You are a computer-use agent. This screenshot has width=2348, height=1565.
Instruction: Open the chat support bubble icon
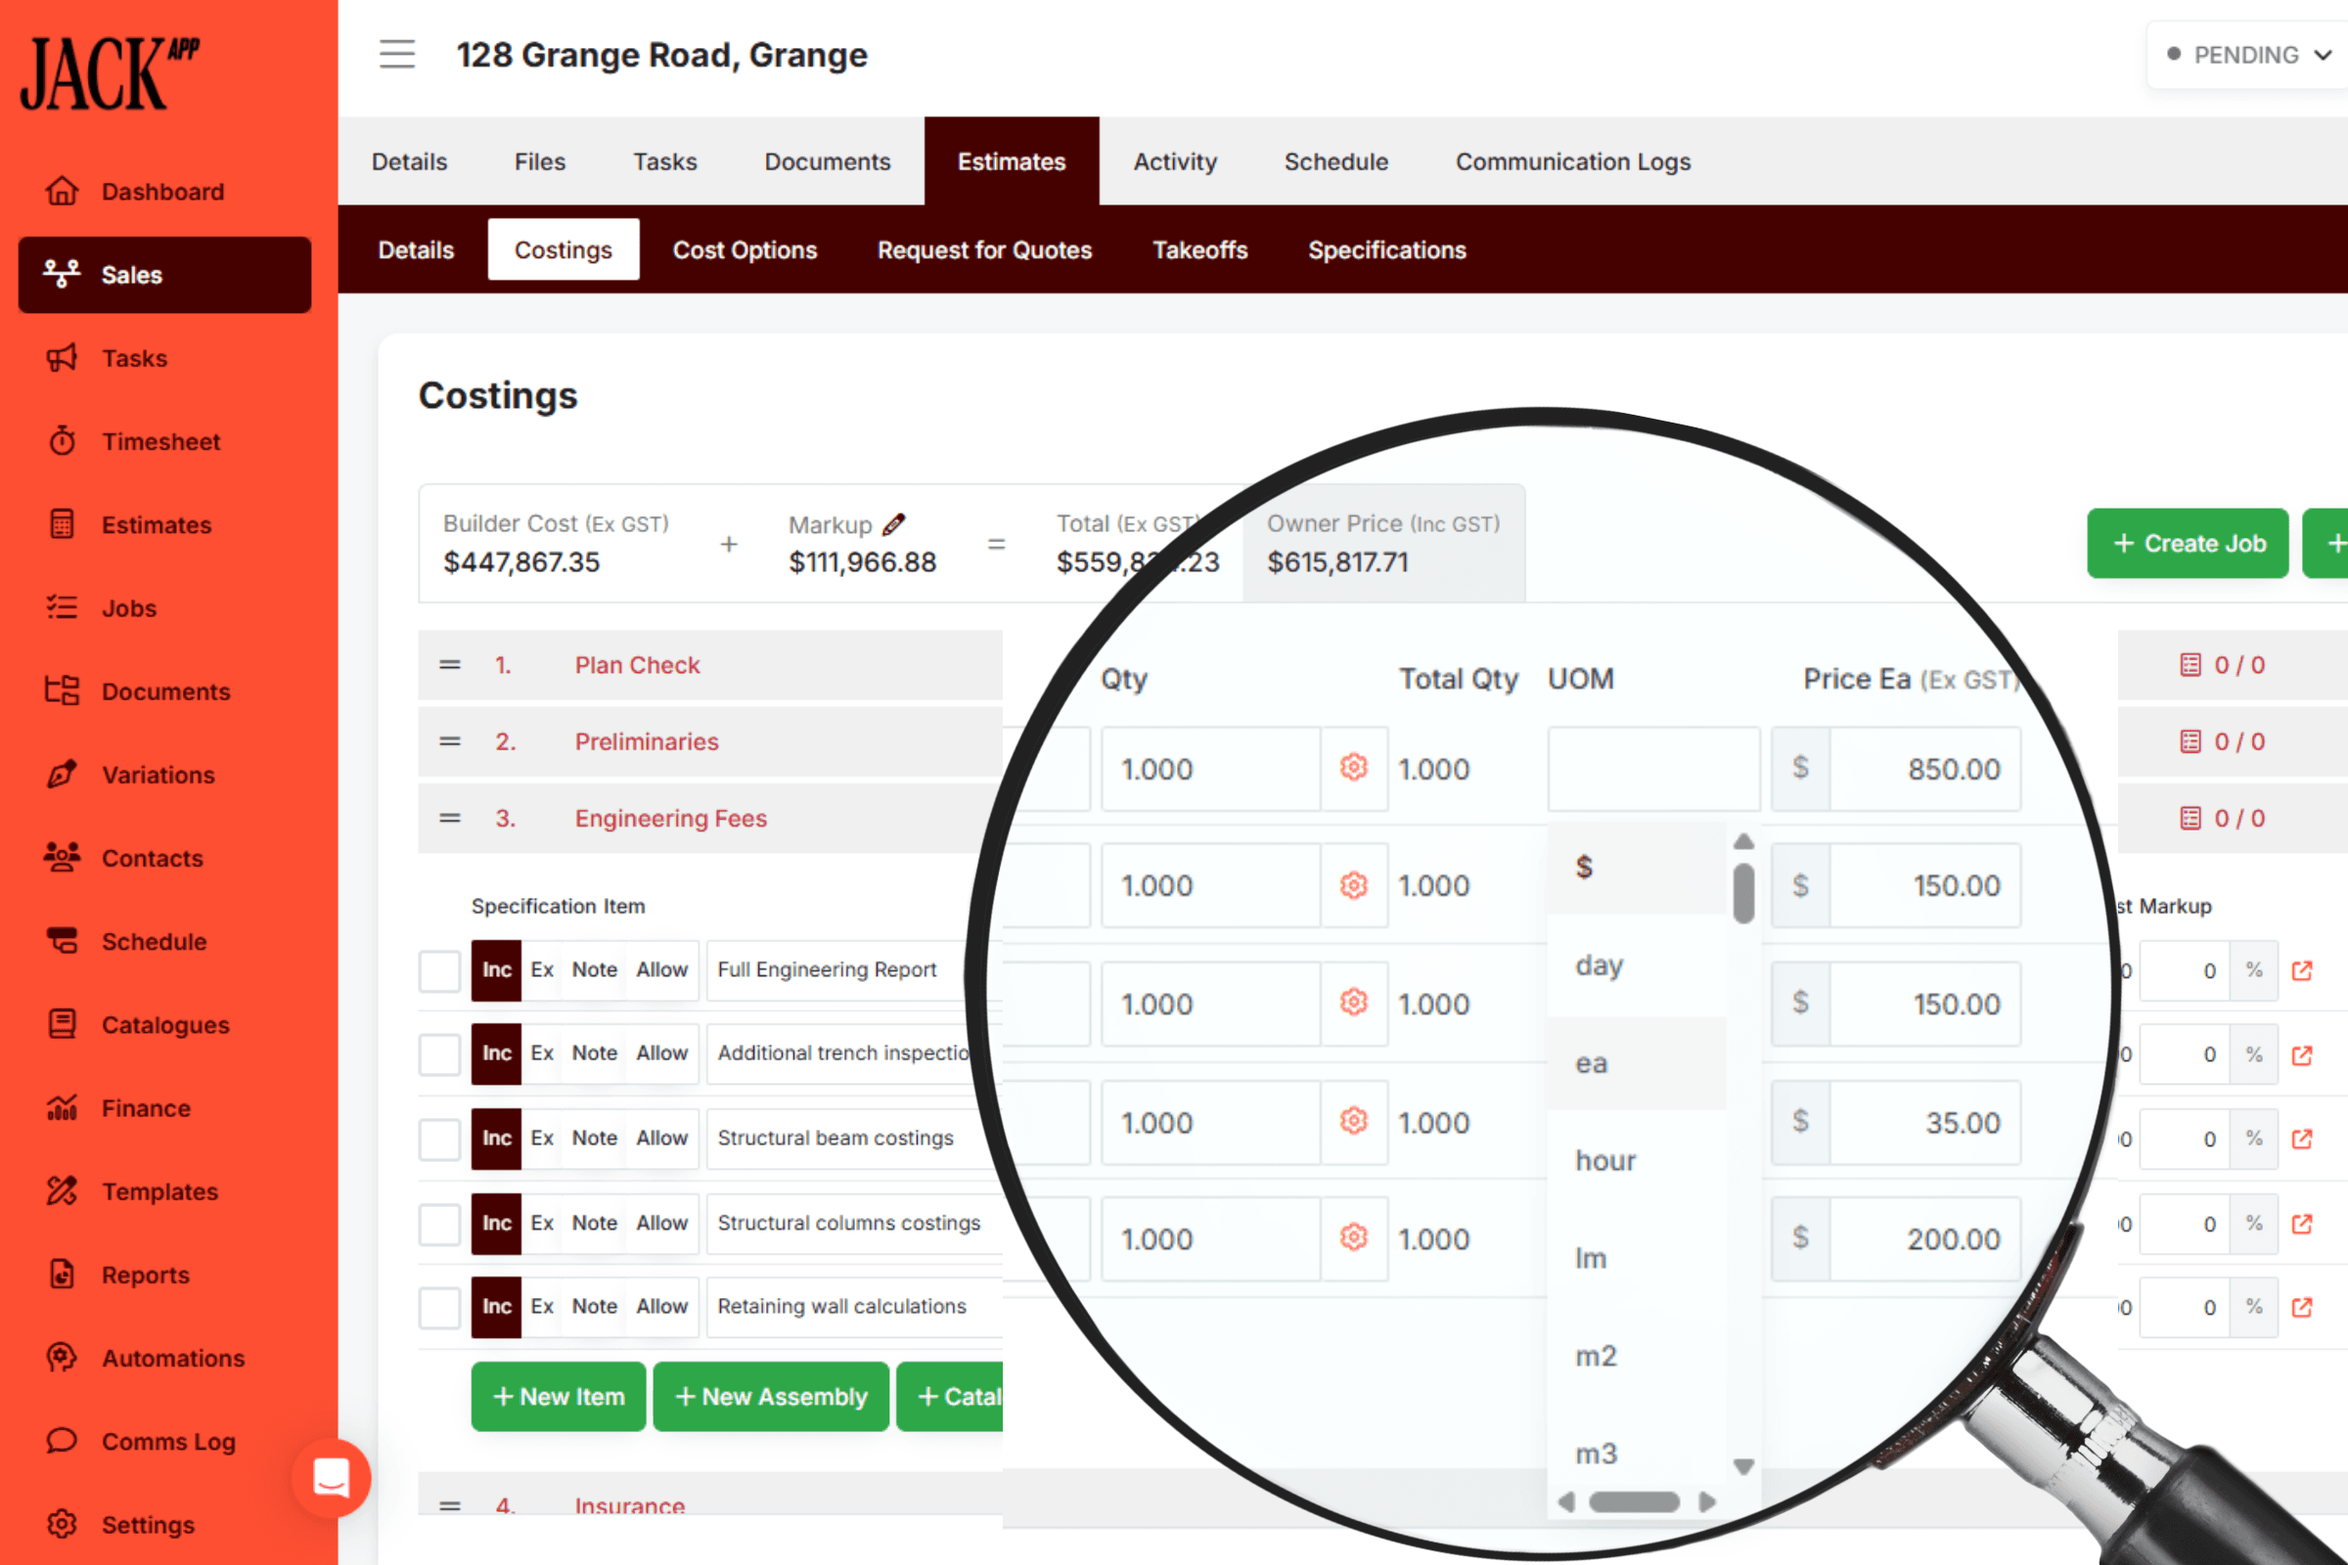point(332,1478)
